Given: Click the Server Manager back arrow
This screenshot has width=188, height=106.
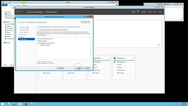Looking at the screenshot, I should pyautogui.click(x=18, y=12).
